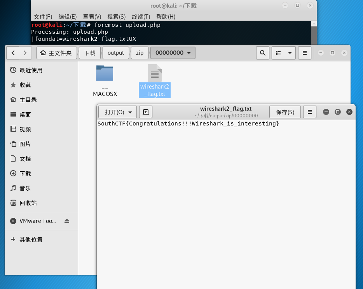
Task: Go back with the left arrow button
Action: [13, 53]
